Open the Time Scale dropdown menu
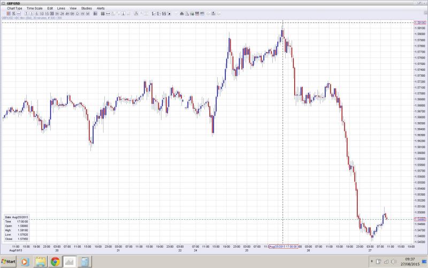Image resolution: width=428 pixels, height=268 pixels. tap(34, 9)
